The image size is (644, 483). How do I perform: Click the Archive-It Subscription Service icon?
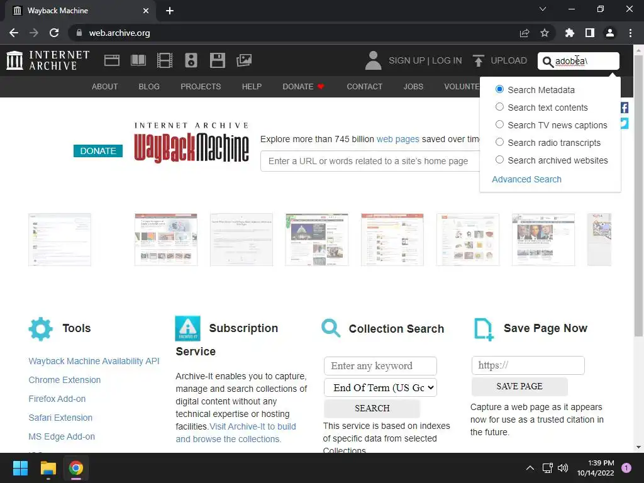(x=187, y=328)
